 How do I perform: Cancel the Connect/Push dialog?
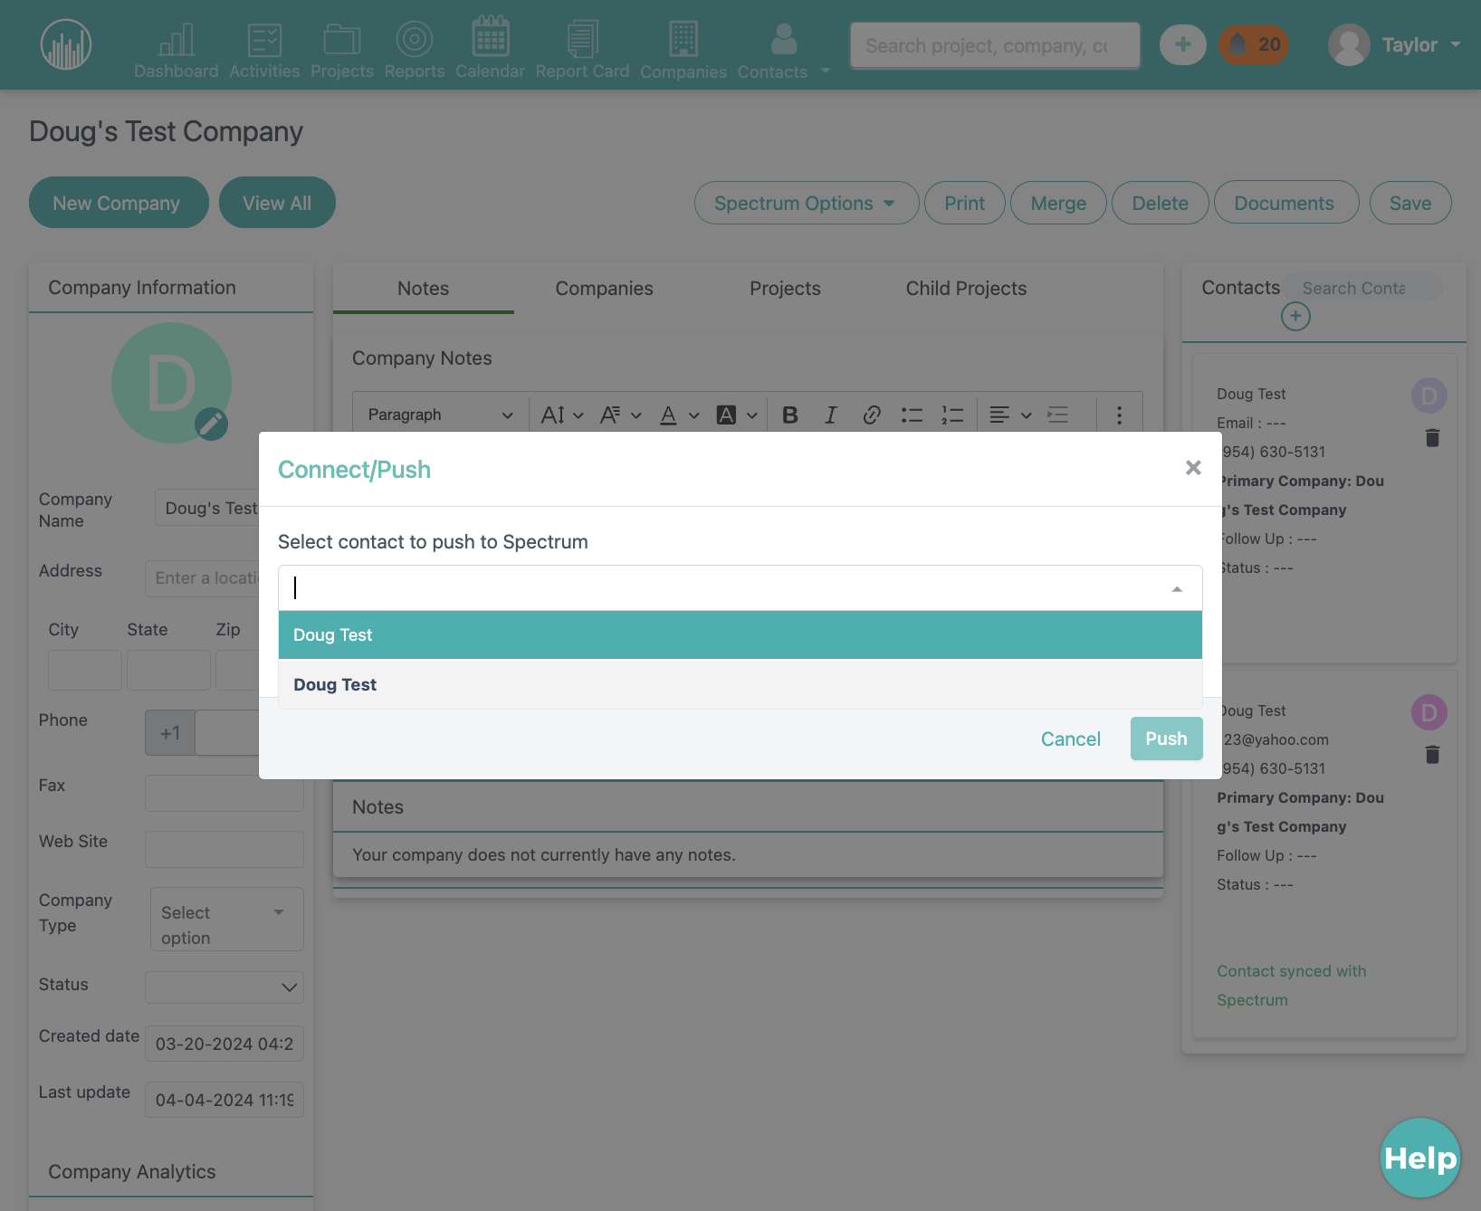[1071, 739]
